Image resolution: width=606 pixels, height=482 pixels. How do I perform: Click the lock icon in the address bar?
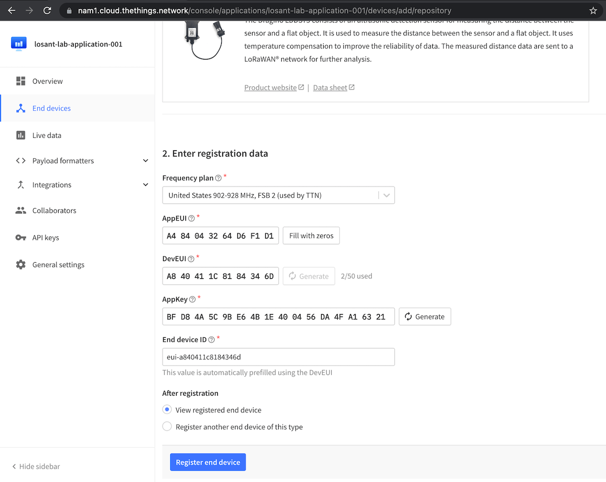70,10
